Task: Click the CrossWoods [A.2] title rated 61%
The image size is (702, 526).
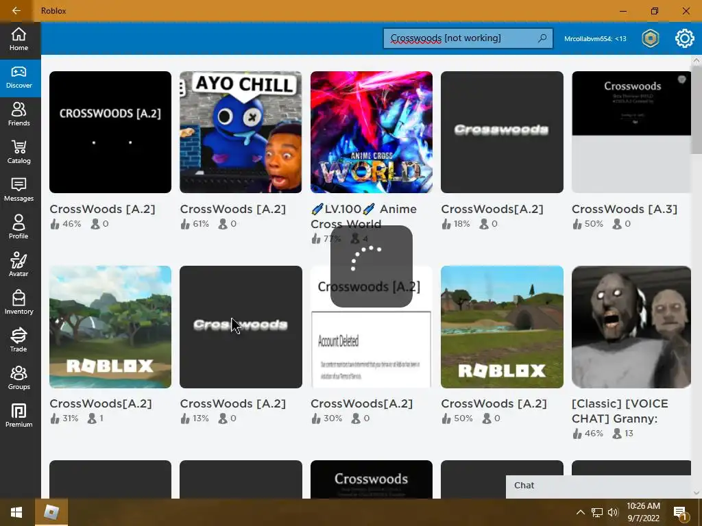Action: [233, 210]
